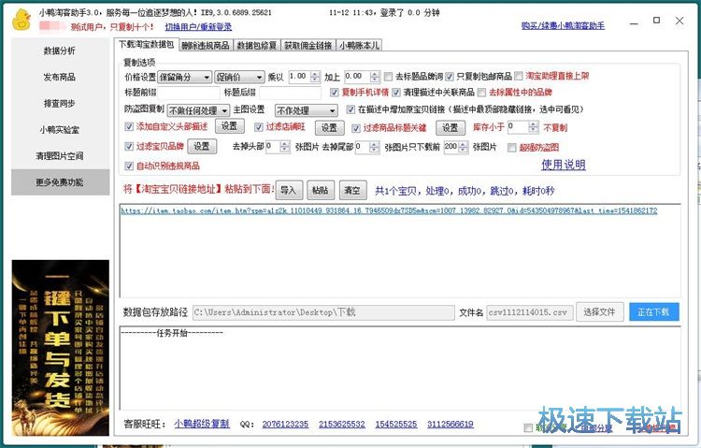This screenshot has width=701, height=448.
Task: Toggle 去标题品牌词 checkbox
Action: point(389,77)
